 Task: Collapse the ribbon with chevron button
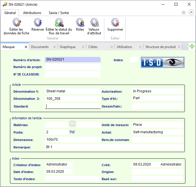[191, 13]
